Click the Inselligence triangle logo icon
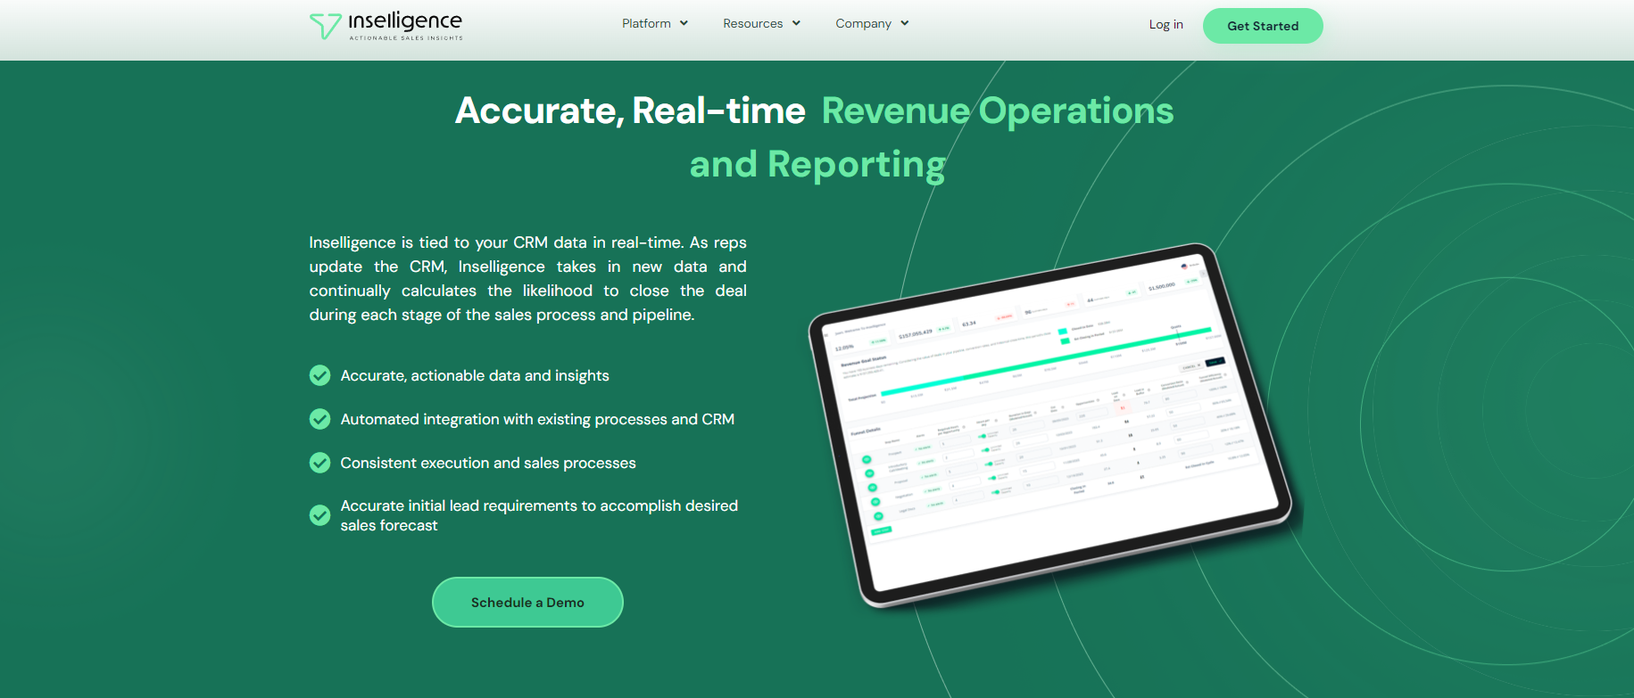Screen dimensions: 1634x698 [x=325, y=26]
